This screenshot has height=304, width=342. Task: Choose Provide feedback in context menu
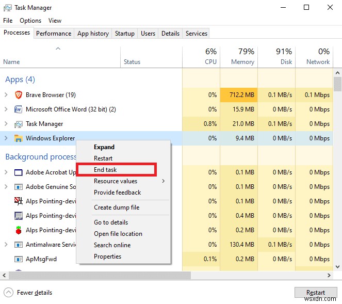click(x=123, y=193)
